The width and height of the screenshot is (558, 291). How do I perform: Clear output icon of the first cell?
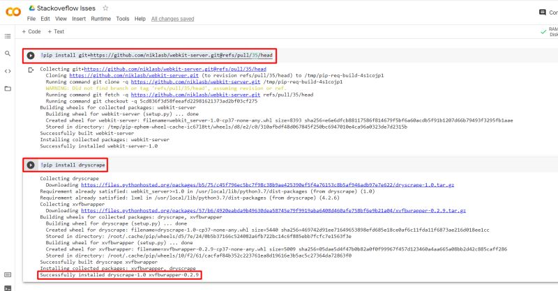click(x=31, y=70)
